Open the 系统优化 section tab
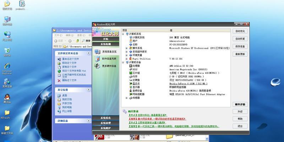The height and width of the screenshot is (142, 284). click(105, 118)
